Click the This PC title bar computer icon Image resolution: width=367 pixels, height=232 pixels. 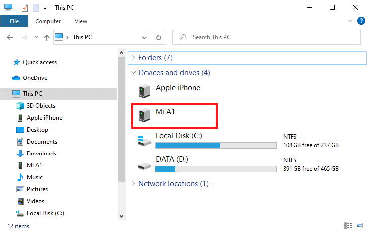[8, 7]
